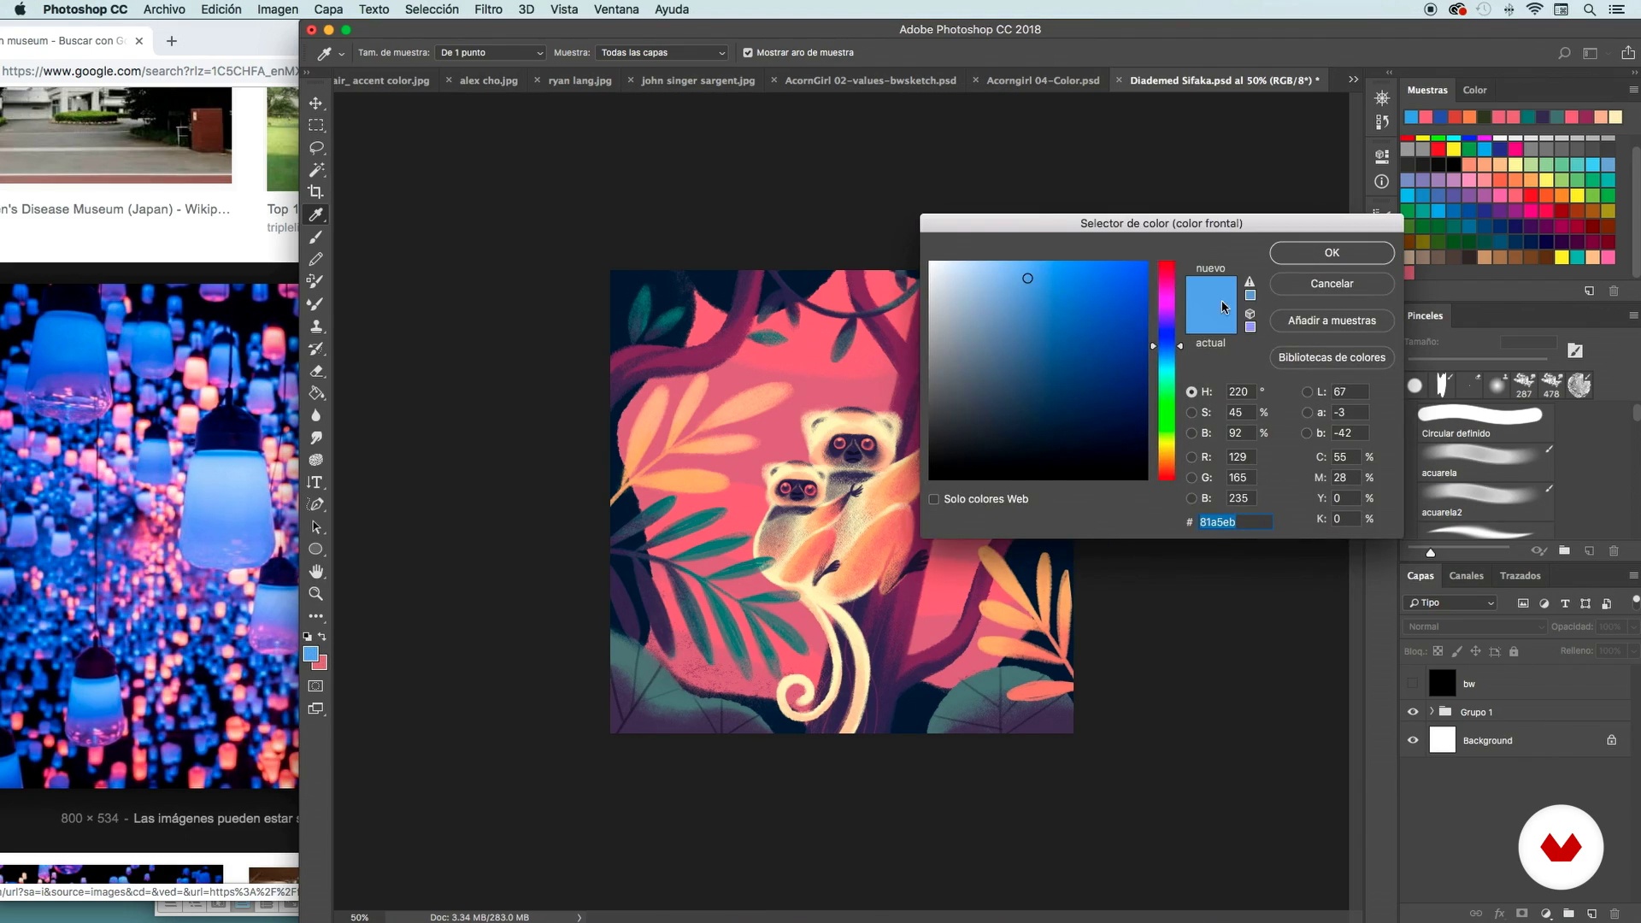1641x923 pixels.
Task: Select the Lasso tool
Action: click(x=316, y=147)
